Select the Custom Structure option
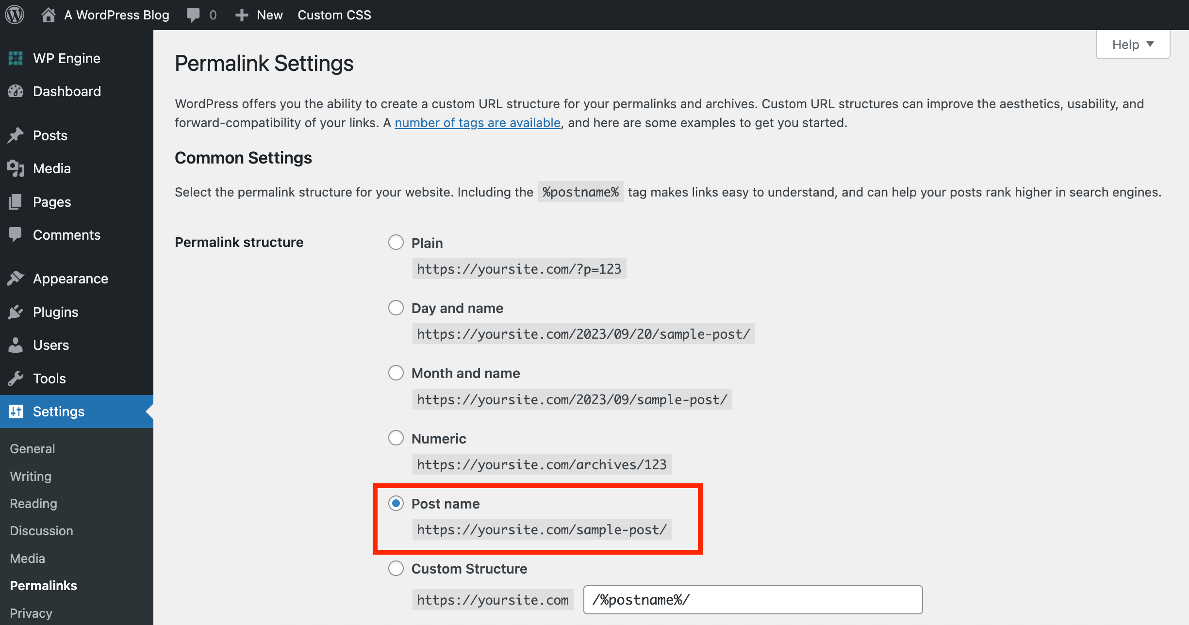 [395, 568]
